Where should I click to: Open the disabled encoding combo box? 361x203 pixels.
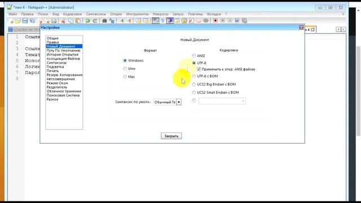222,101
